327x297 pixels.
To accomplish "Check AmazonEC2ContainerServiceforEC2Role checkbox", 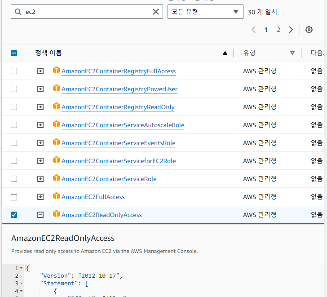I will 14,161.
